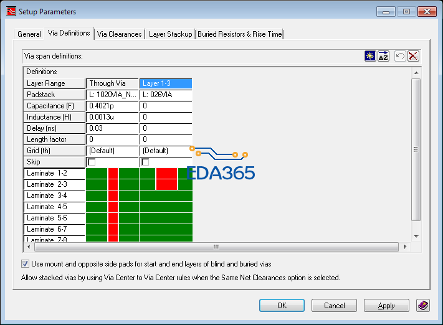Click Through Via length factor cell

click(112, 139)
